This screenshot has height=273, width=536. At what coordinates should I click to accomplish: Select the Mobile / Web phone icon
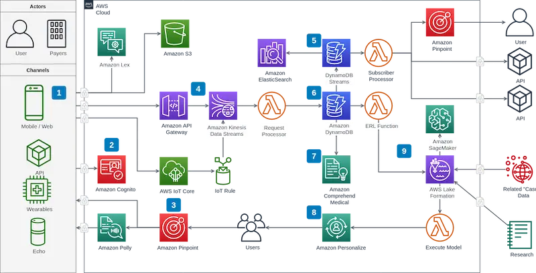tap(34, 103)
